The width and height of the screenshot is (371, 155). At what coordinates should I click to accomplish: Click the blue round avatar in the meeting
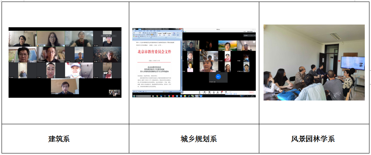click(218, 76)
